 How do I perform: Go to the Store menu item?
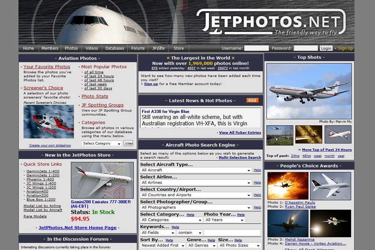pos(179,48)
